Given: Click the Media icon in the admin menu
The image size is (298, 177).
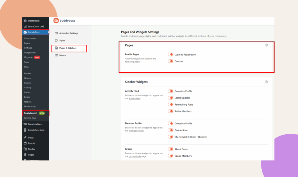Looking at the screenshot, I should (25, 149).
